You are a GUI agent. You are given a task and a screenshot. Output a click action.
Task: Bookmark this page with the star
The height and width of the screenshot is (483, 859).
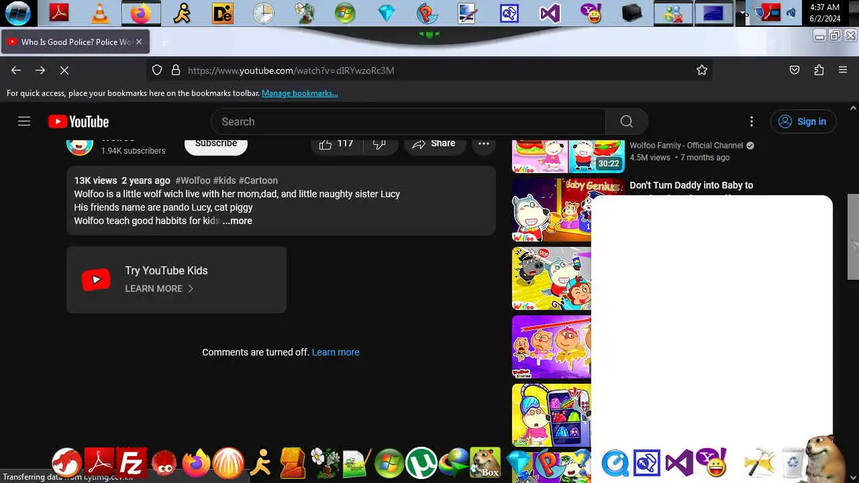[x=702, y=70]
